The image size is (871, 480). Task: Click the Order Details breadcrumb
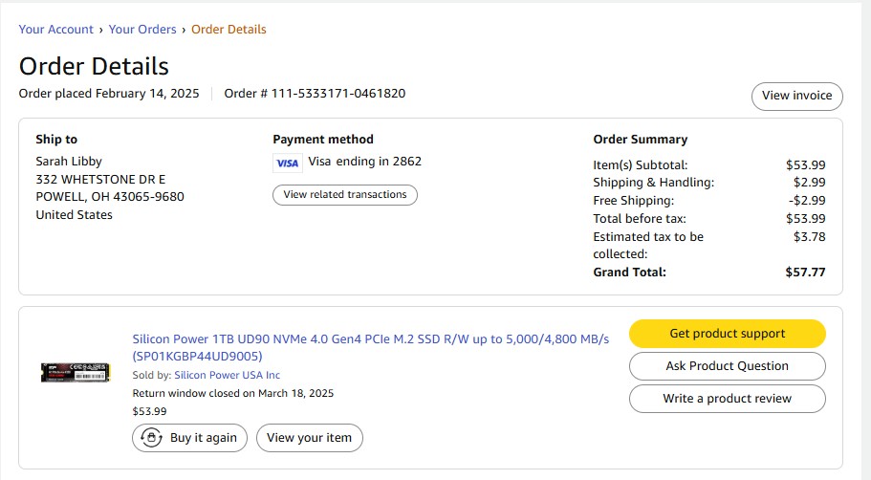coord(229,30)
